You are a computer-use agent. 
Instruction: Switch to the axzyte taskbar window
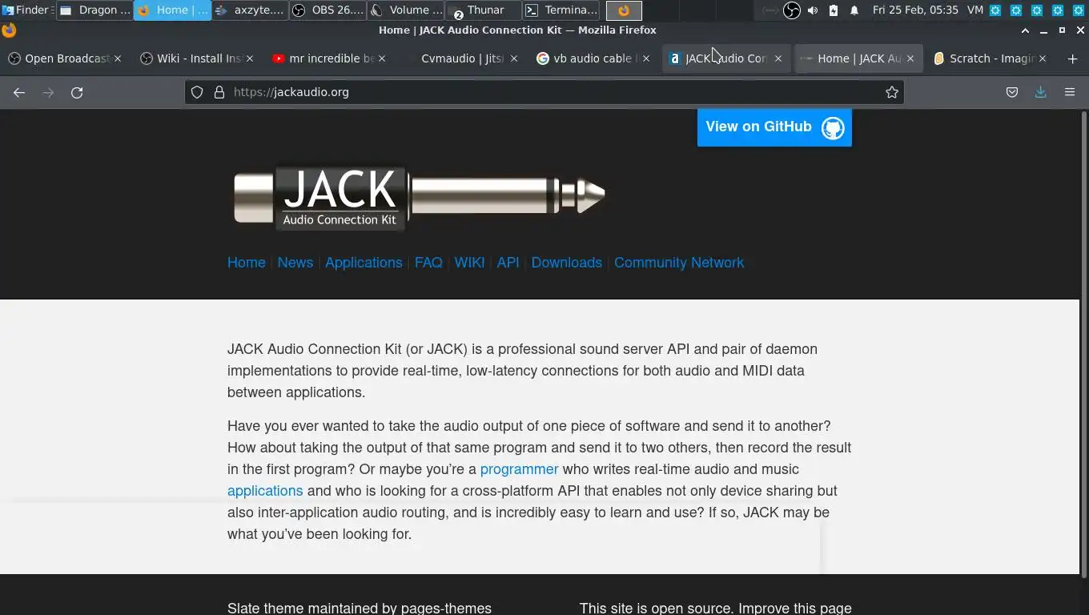point(251,10)
